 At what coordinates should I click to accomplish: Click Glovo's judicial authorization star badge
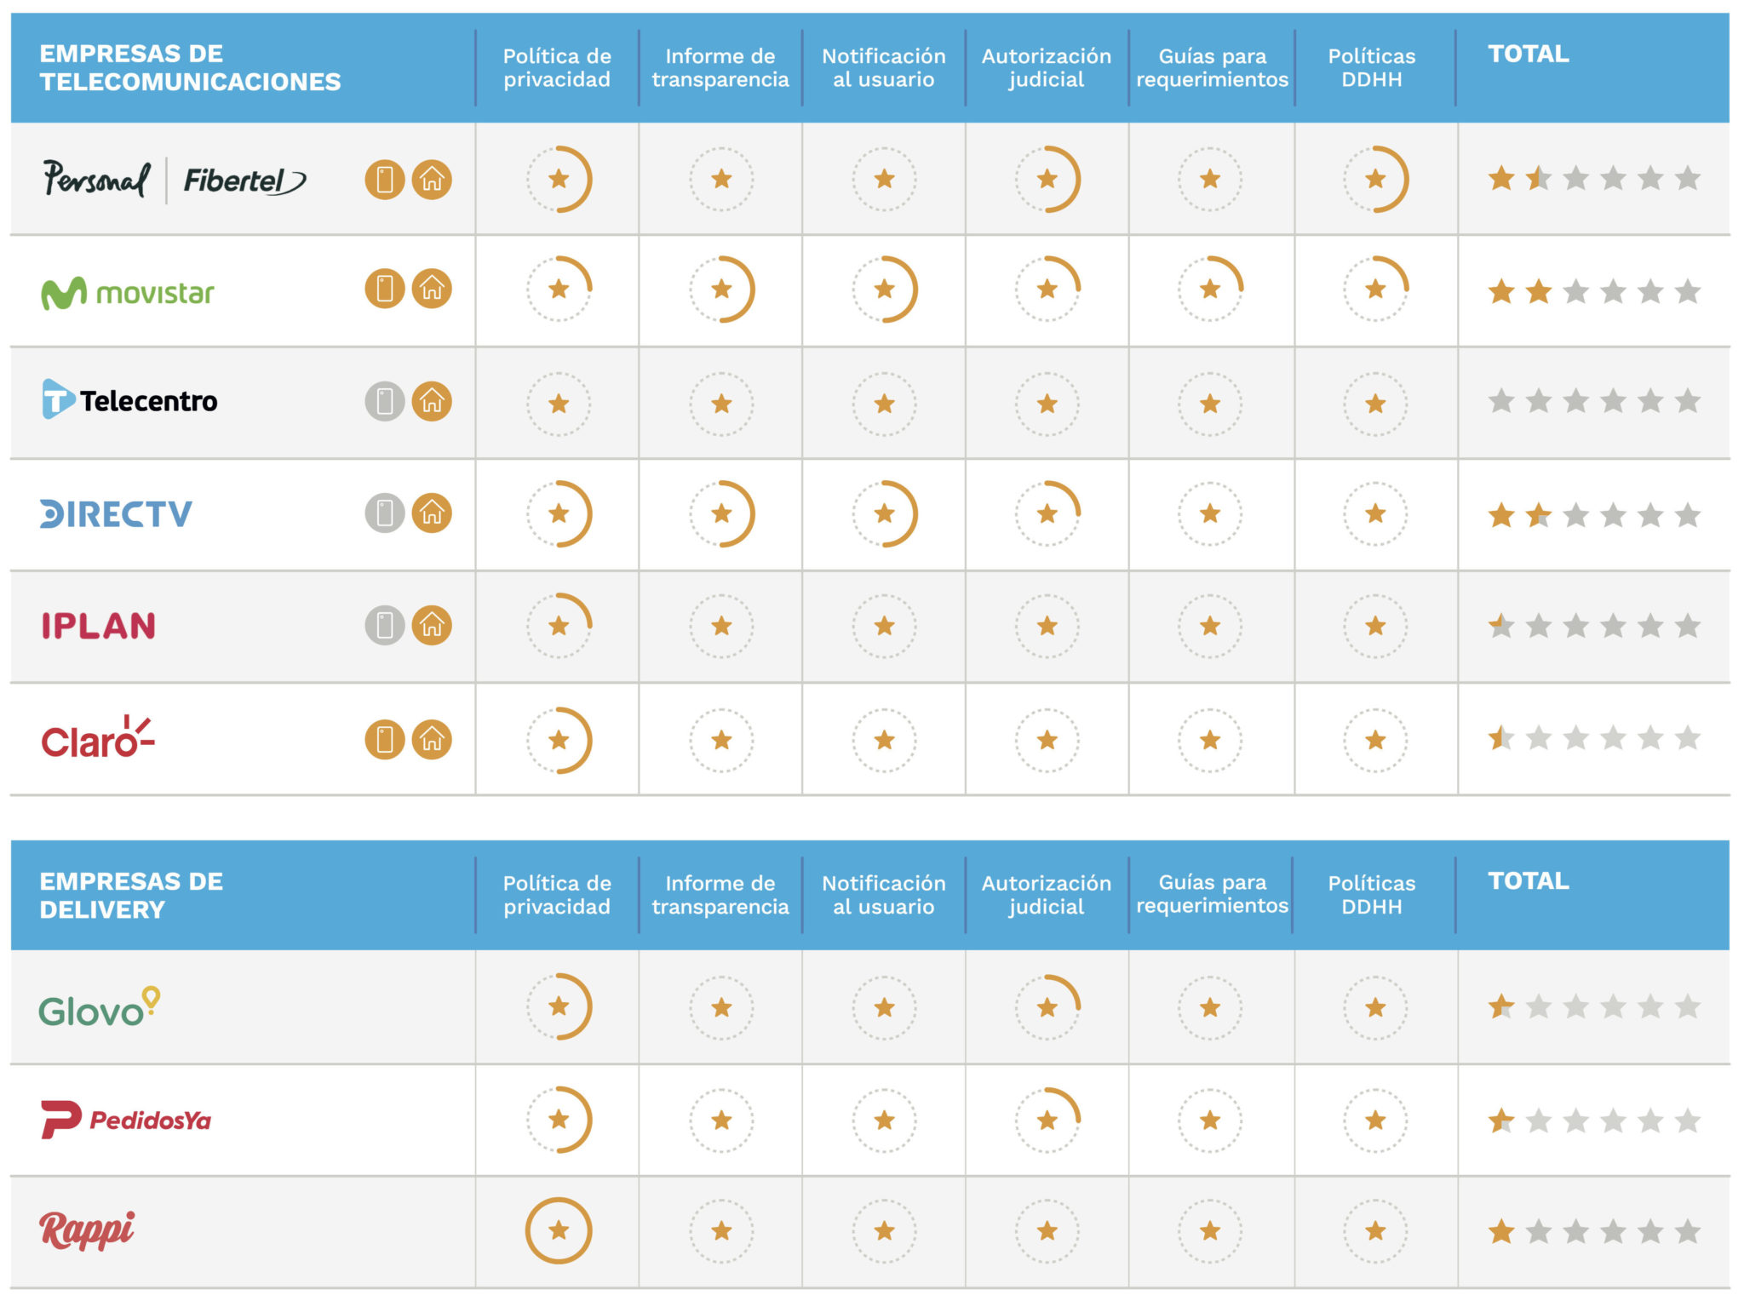point(1047,1007)
